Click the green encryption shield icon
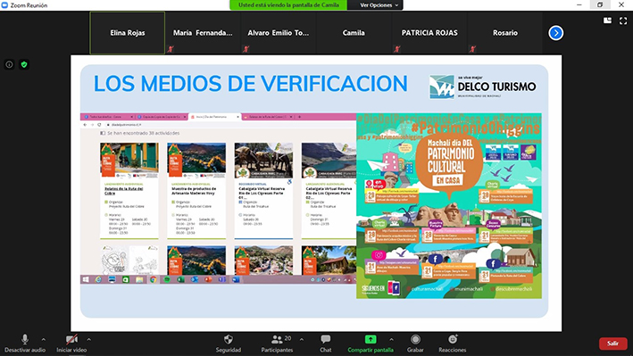The height and width of the screenshot is (356, 633). coord(24,64)
